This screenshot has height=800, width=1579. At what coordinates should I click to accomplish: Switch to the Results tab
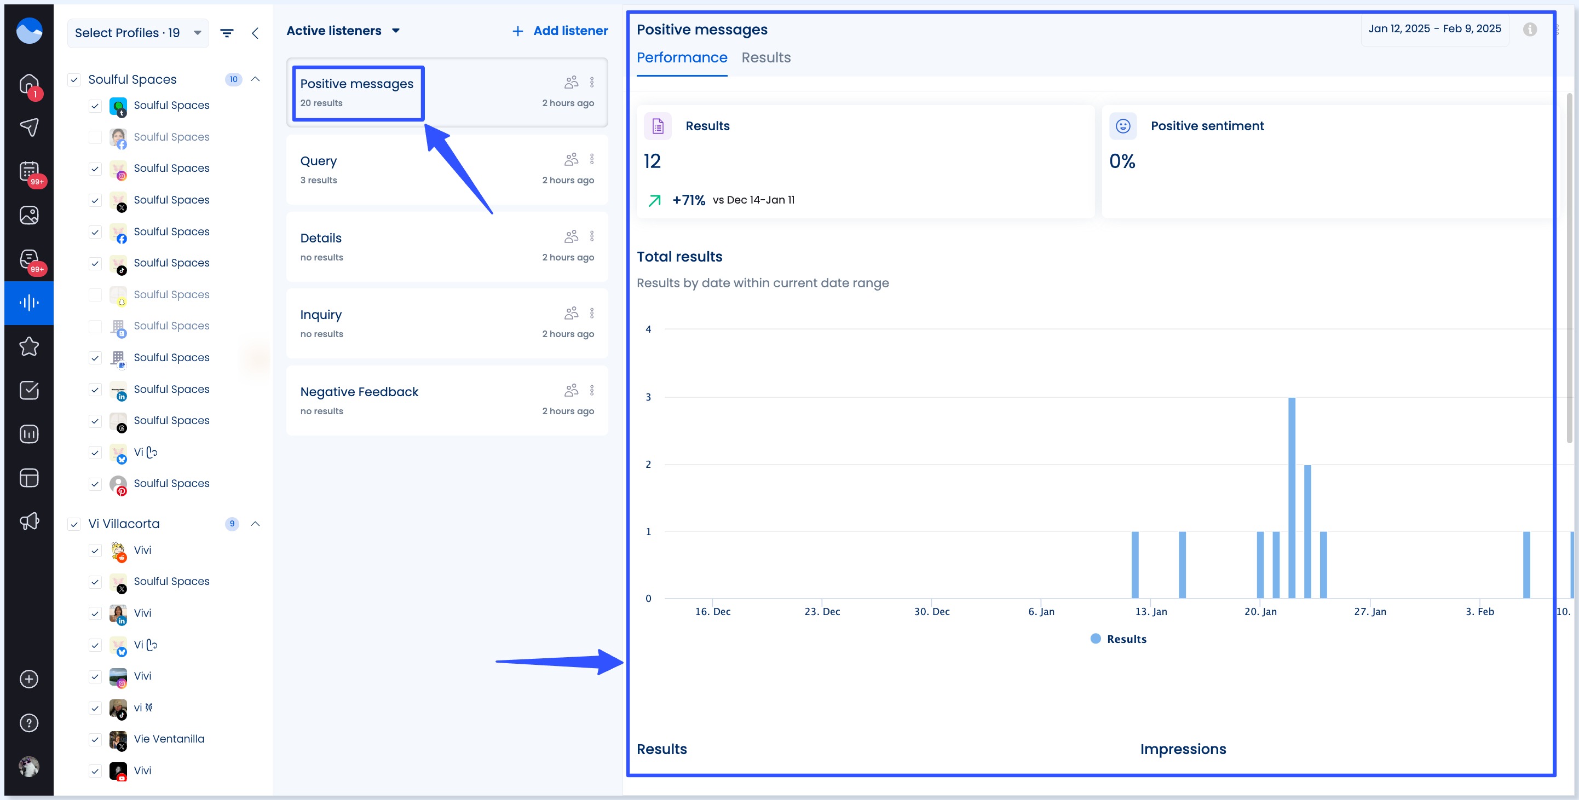(x=765, y=57)
